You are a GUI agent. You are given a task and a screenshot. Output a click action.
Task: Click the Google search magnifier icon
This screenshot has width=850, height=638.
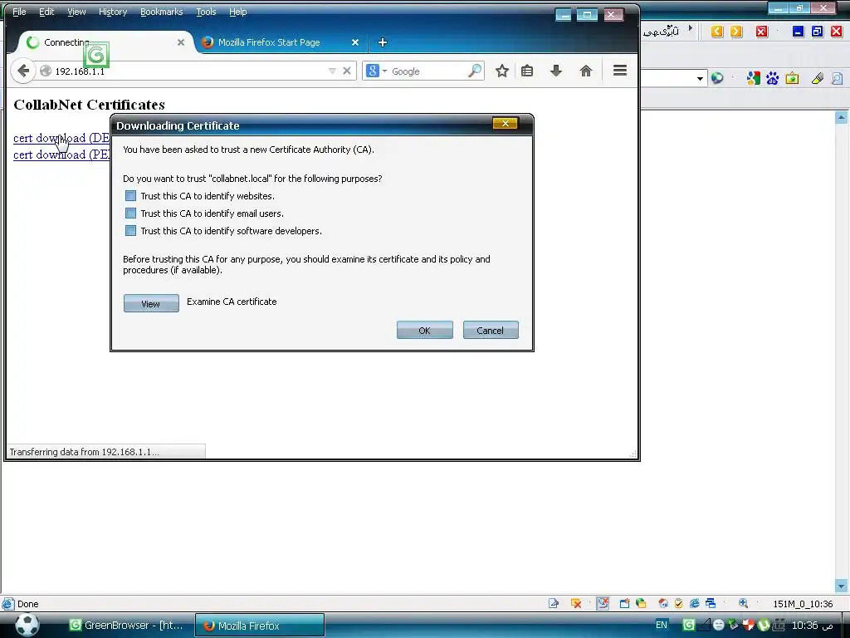(474, 71)
